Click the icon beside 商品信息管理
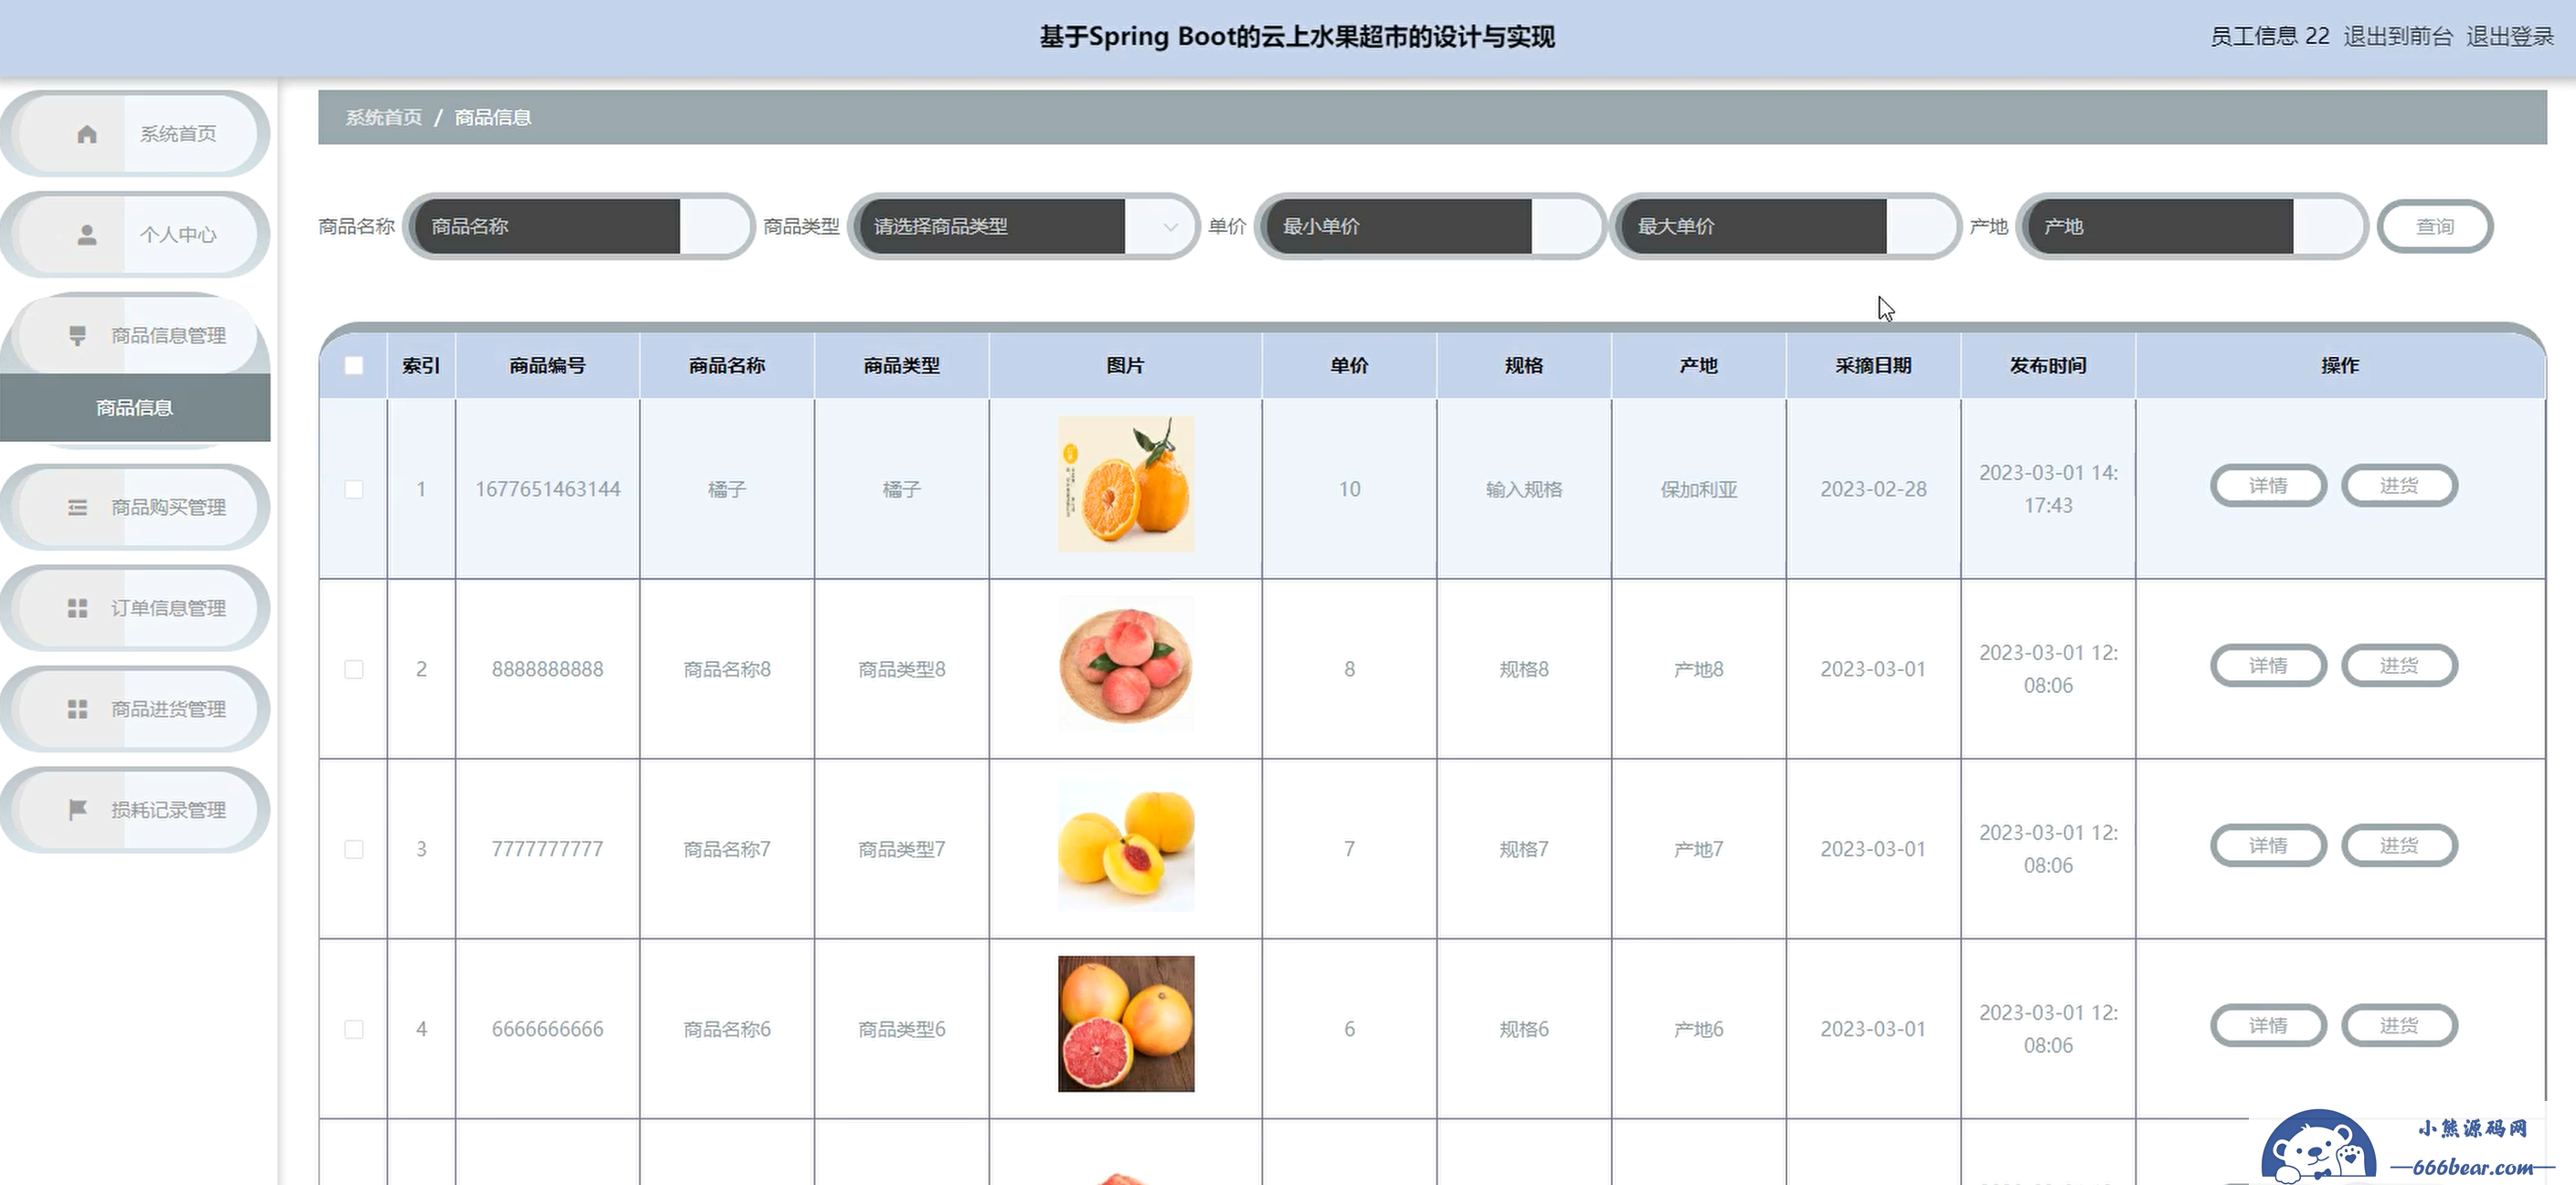Screen dimensions: 2576x1185 [x=77, y=336]
